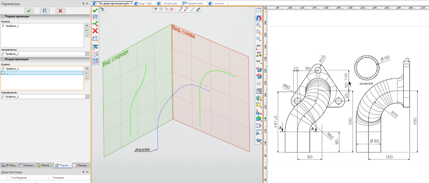Click the zoom with red marker icon
The height and width of the screenshot is (183, 429).
[x=259, y=32]
